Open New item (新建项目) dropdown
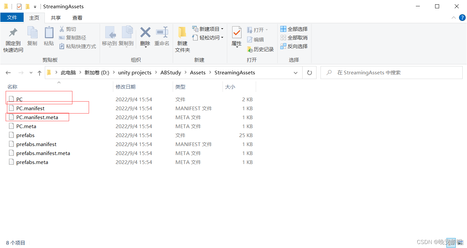The height and width of the screenshot is (248, 467). click(208, 29)
